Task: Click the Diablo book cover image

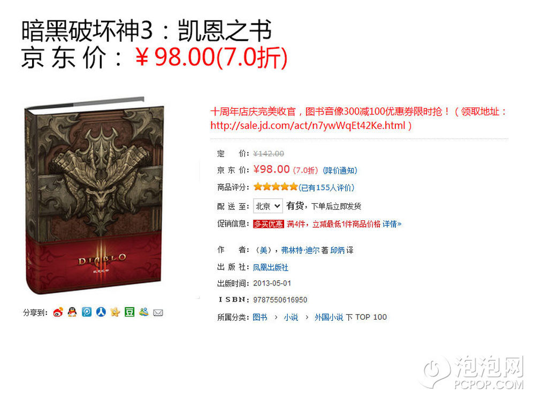Action: [x=94, y=197]
